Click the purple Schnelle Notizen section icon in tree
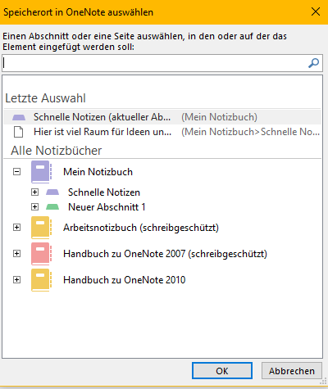The image size is (328, 389). (52, 192)
